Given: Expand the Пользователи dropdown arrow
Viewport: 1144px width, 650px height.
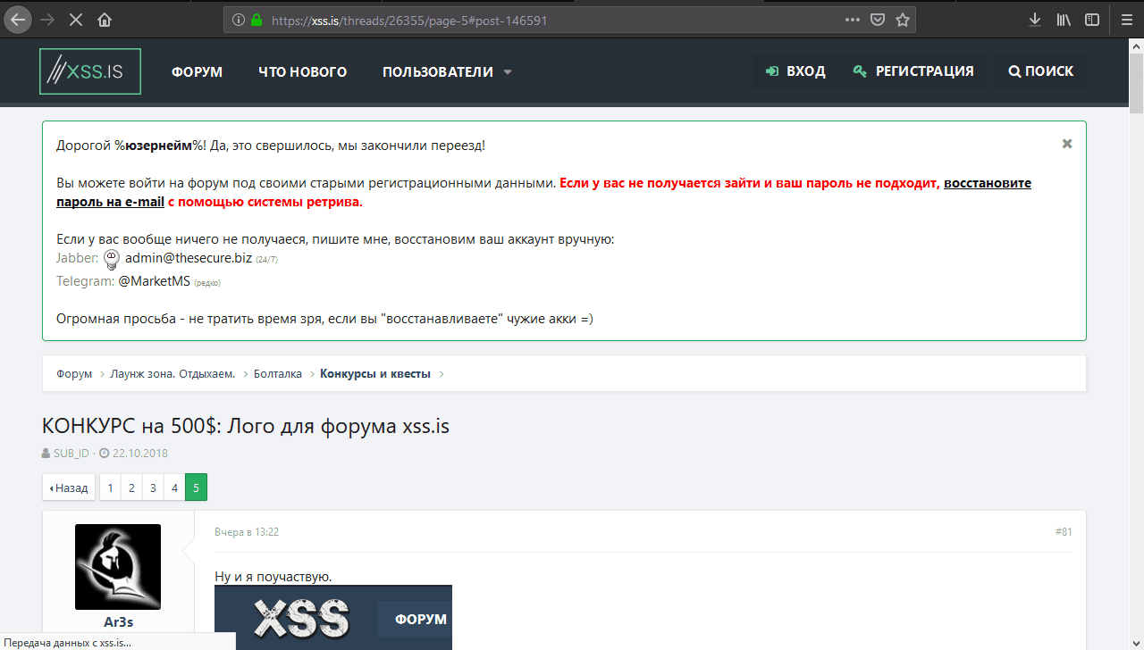Looking at the screenshot, I should (x=508, y=72).
